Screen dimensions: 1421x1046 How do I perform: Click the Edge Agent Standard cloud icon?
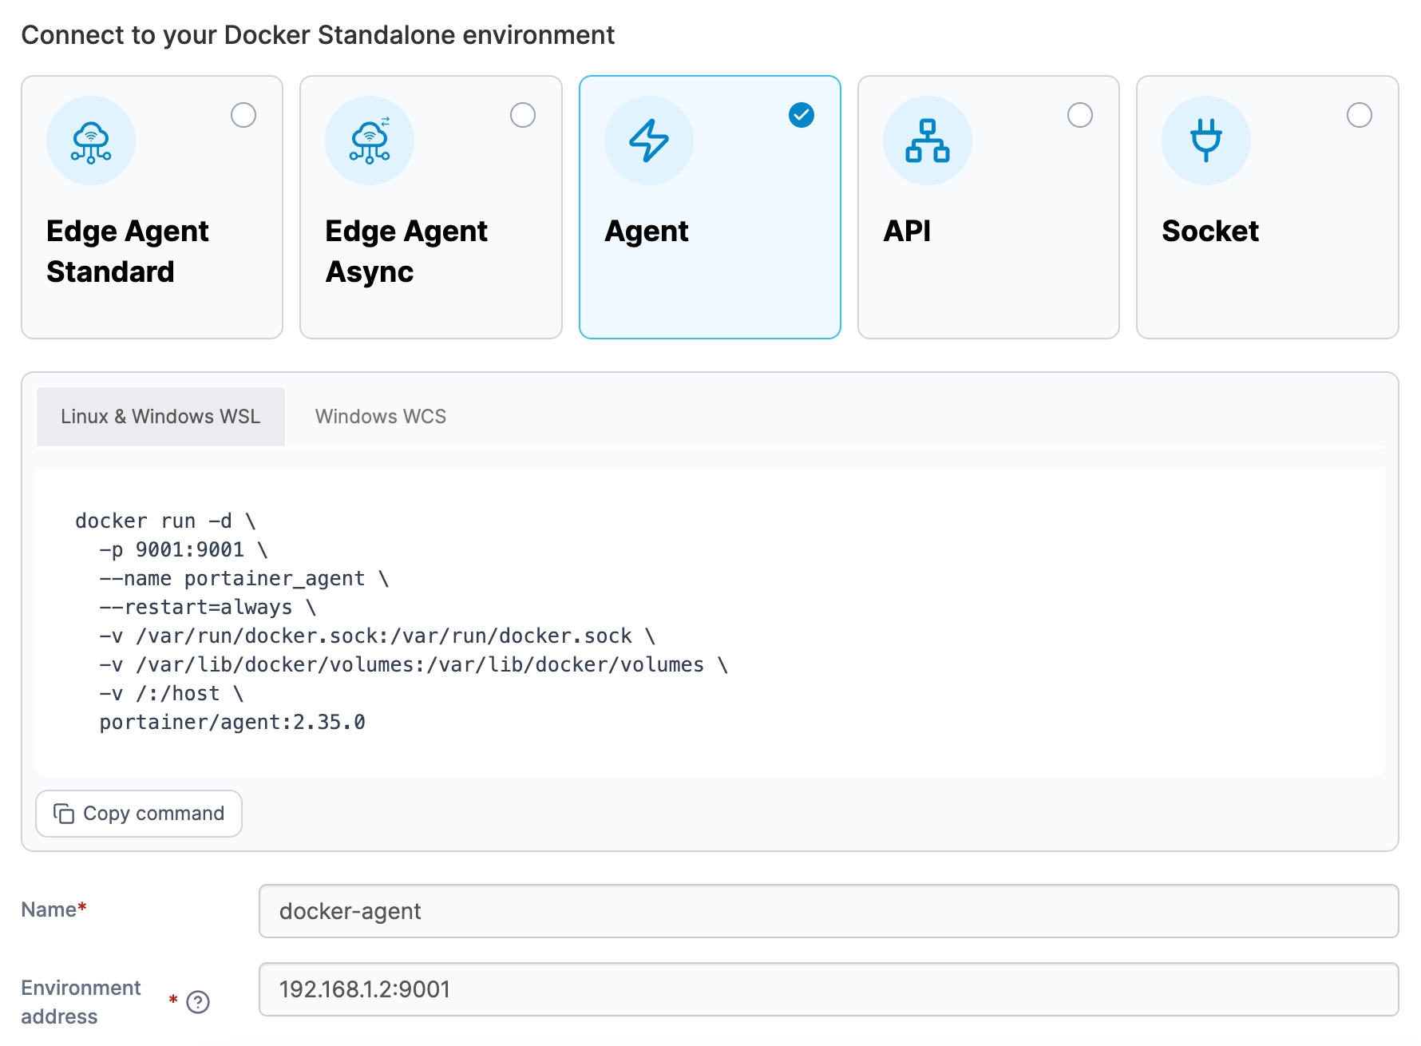[91, 141]
